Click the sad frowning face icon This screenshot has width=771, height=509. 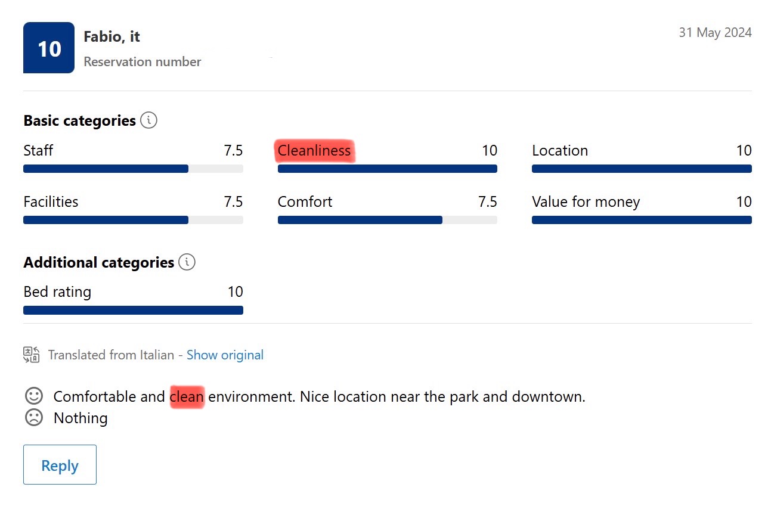pyautogui.click(x=34, y=417)
